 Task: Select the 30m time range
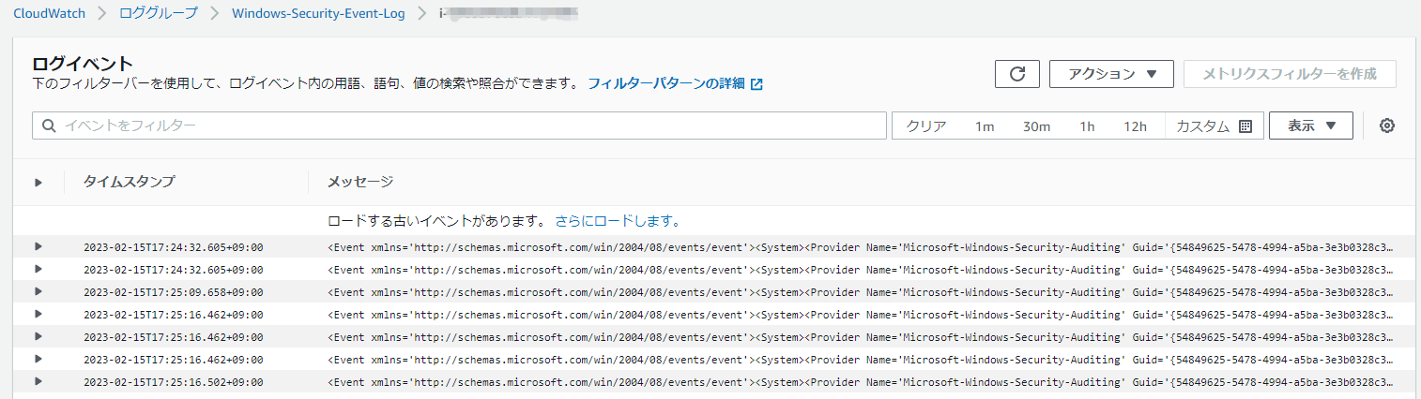click(1036, 126)
